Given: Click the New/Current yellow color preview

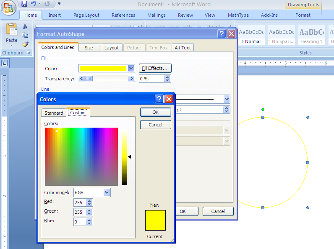Looking at the screenshot, I should pos(155,220).
